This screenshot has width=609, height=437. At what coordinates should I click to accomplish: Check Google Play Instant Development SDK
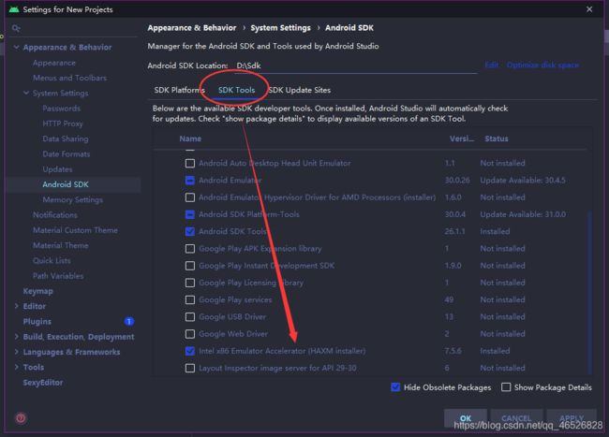pyautogui.click(x=190, y=266)
